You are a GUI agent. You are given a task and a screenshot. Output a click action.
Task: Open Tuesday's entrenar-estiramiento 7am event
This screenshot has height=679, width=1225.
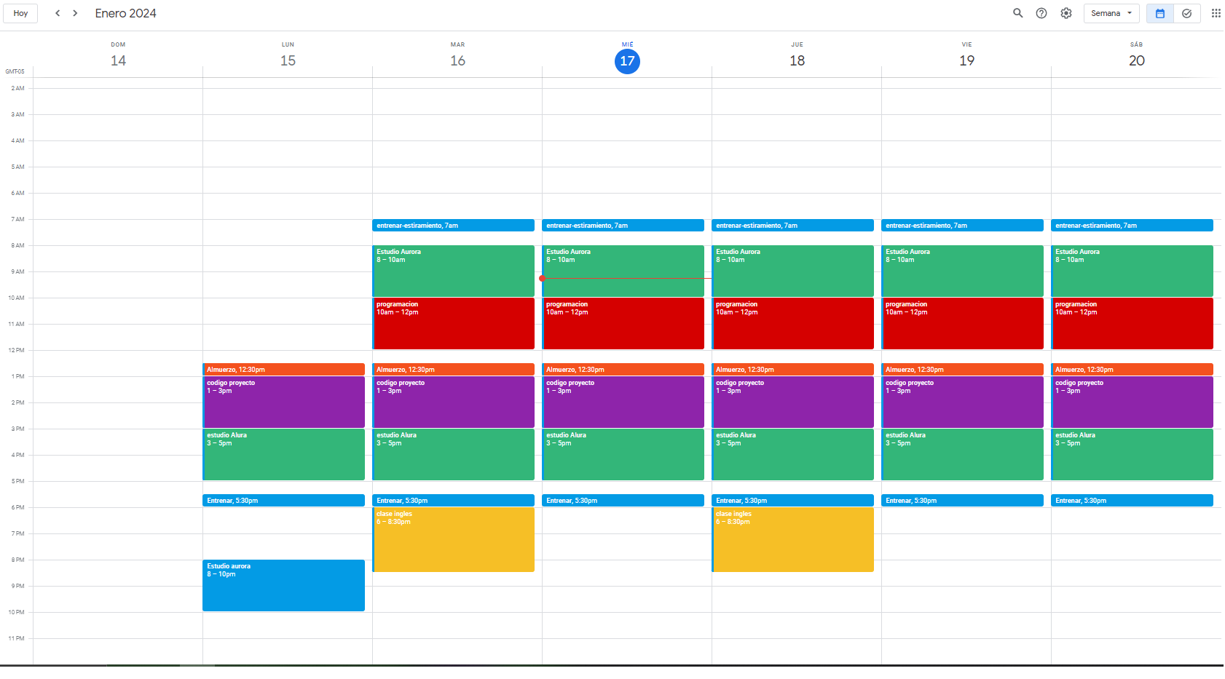click(453, 226)
